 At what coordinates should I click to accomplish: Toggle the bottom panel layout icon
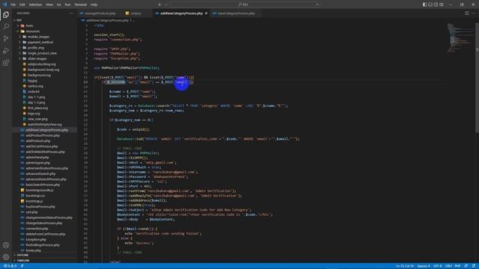click(430, 4)
